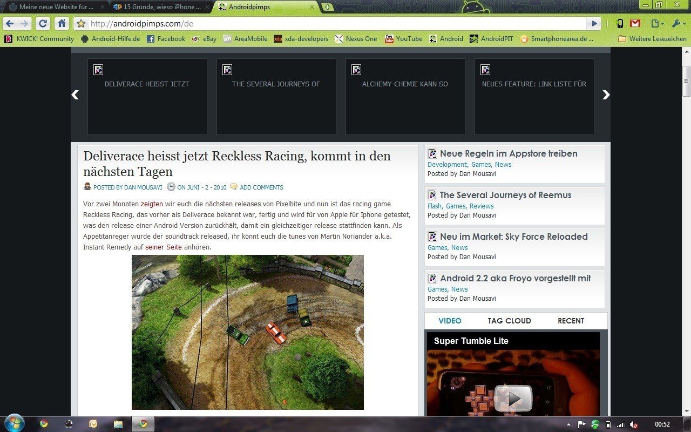The image size is (691, 432).
Task: Open the Smartphonearea.de bookmark
Action: pos(556,39)
